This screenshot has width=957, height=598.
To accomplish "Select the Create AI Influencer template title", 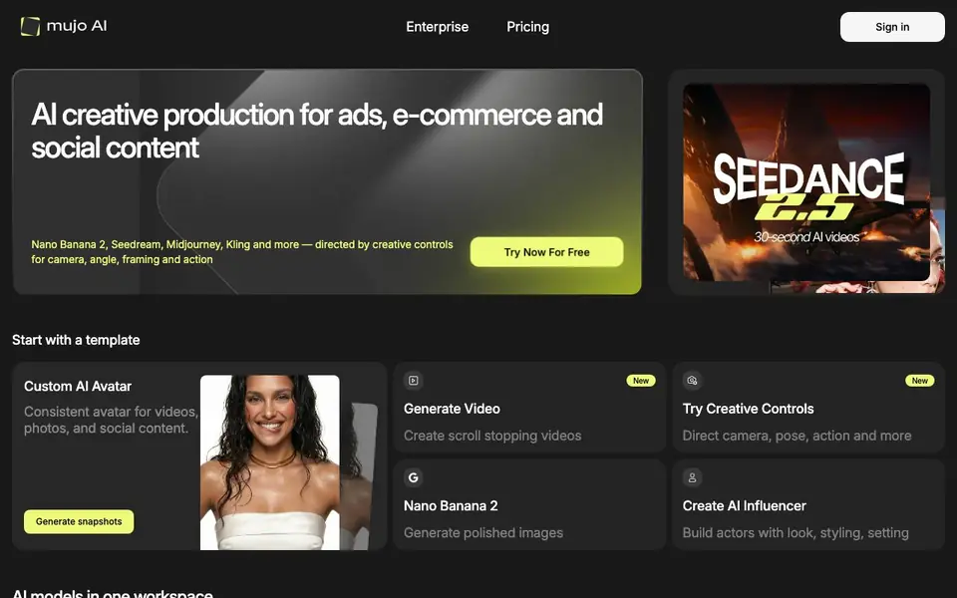I will click(744, 506).
